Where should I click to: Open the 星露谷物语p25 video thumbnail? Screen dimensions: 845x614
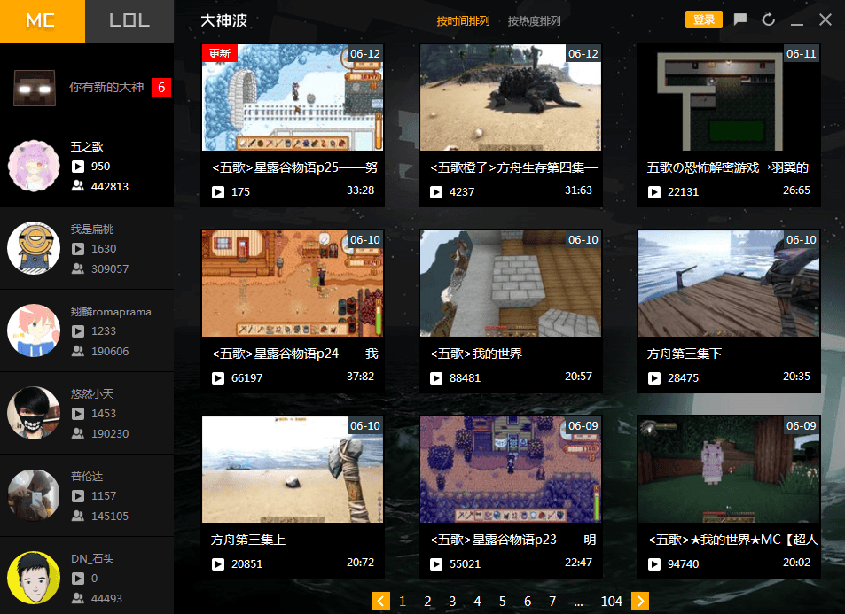click(x=293, y=97)
